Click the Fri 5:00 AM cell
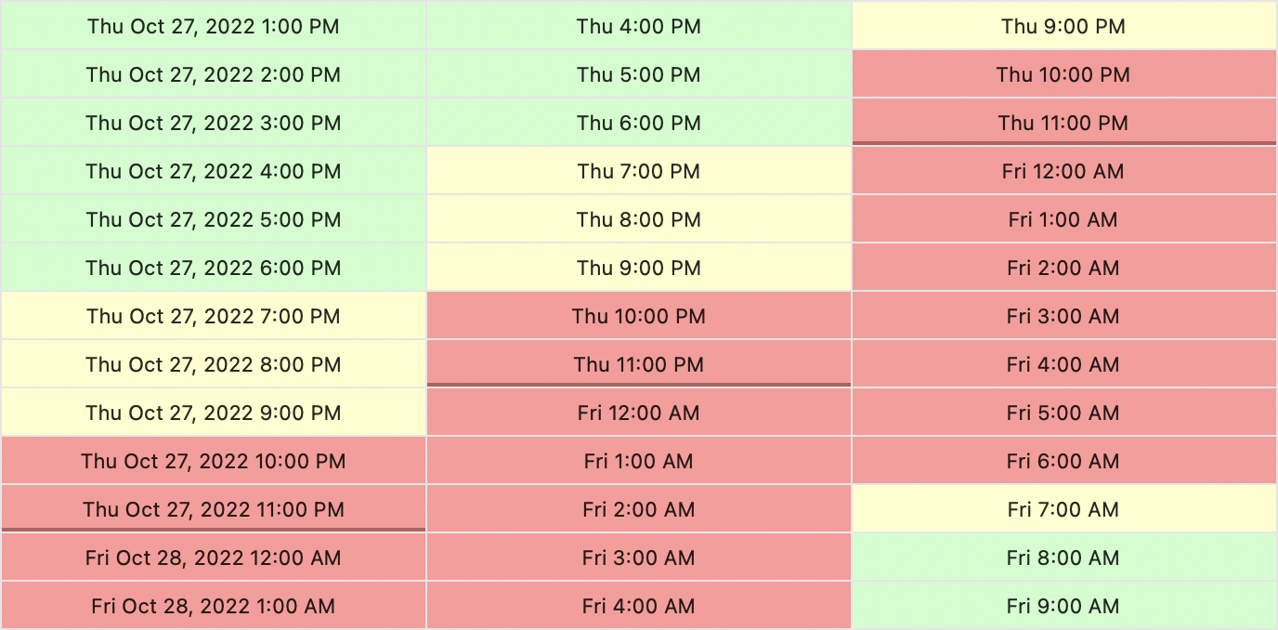This screenshot has width=1278, height=630. [1063, 413]
